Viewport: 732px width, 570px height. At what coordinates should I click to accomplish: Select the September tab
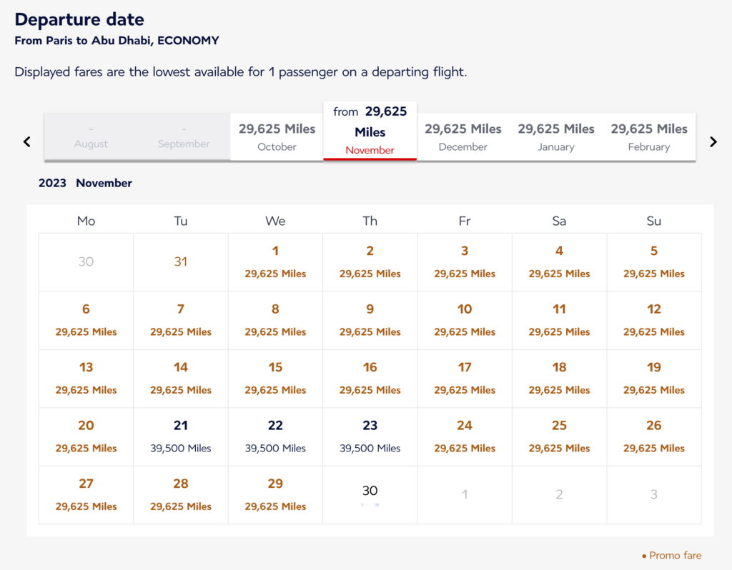point(184,136)
